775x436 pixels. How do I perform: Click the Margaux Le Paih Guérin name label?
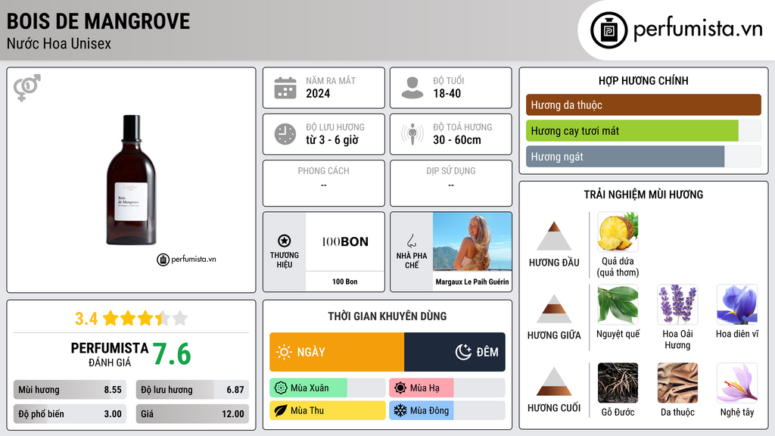click(472, 282)
